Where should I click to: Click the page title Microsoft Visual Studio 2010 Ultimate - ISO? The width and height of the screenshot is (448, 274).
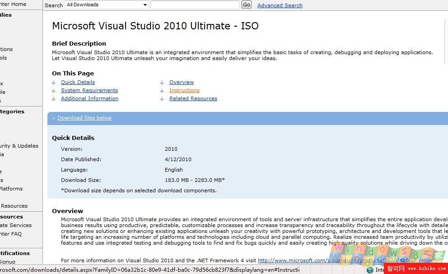155,26
